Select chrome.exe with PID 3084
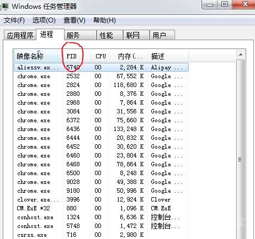Image resolution: width=255 pixels, height=239 pixels. coord(101,111)
